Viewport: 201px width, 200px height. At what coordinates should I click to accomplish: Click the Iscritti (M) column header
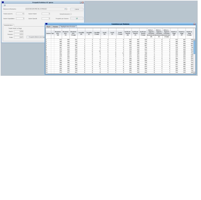(104, 33)
